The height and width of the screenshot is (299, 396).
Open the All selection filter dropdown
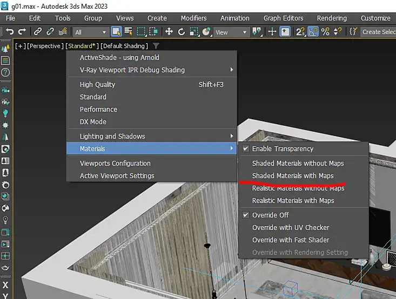[90, 32]
